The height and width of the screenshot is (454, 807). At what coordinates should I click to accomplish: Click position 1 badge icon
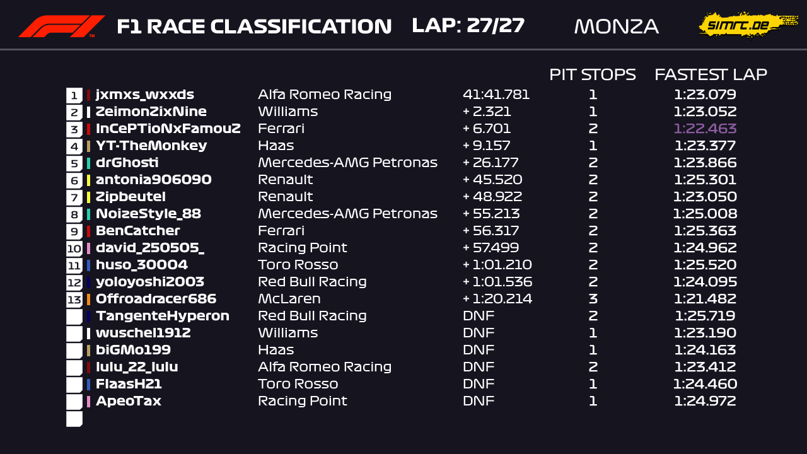(74, 95)
